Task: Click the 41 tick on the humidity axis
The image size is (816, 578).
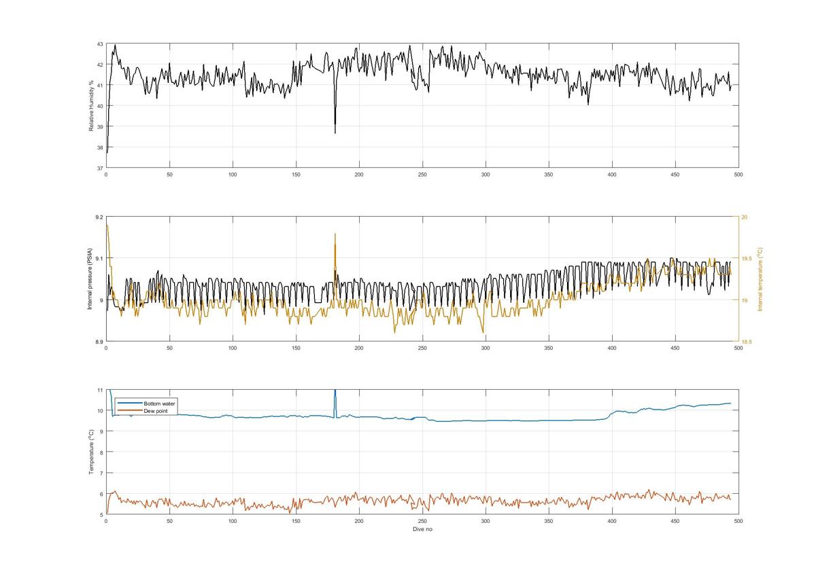Action: (100, 86)
